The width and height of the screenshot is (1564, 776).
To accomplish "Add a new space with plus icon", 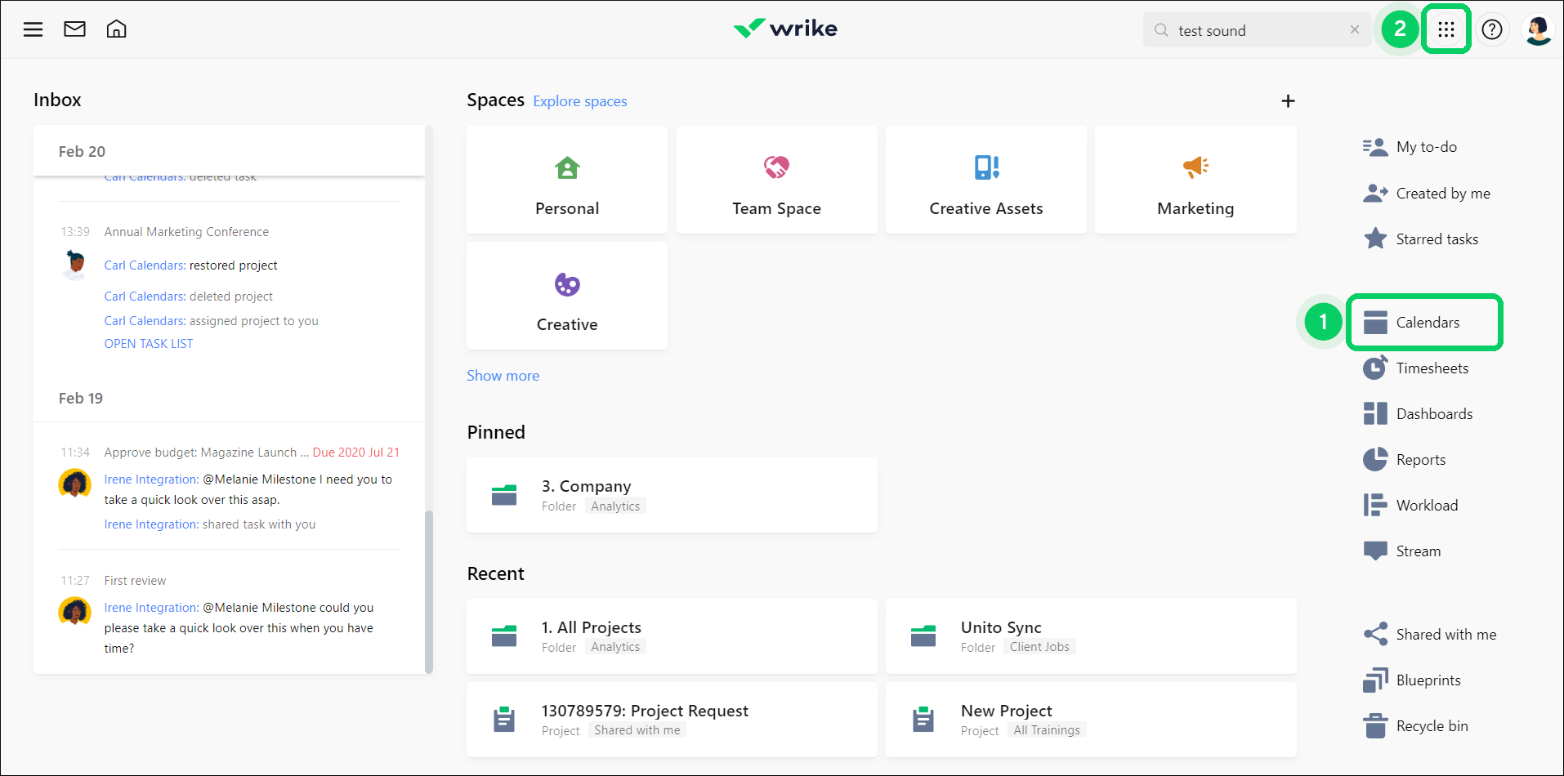I will point(1288,101).
